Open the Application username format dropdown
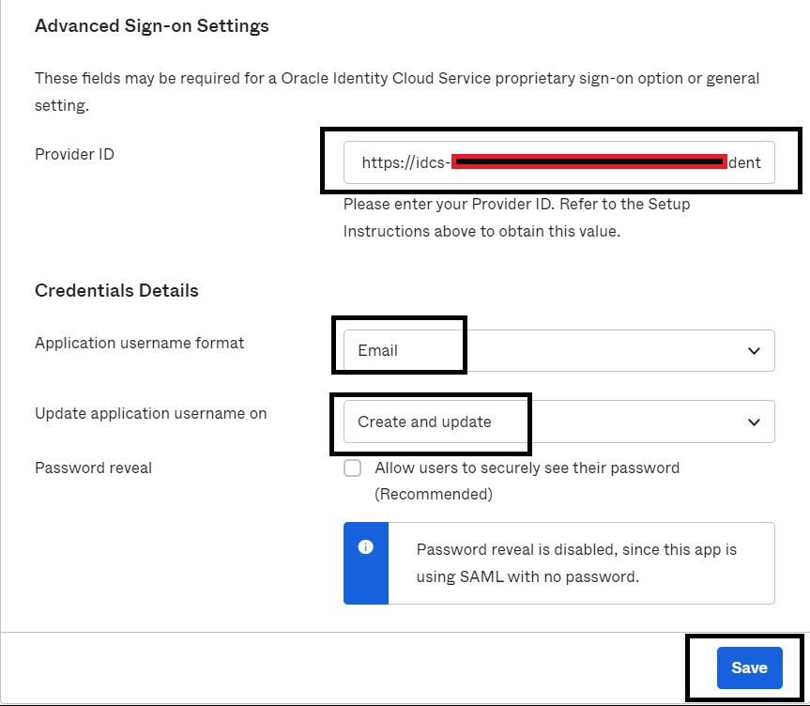This screenshot has height=706, width=810. [x=558, y=350]
